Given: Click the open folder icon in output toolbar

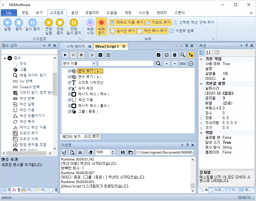Looking at the screenshot, I should [131, 152].
